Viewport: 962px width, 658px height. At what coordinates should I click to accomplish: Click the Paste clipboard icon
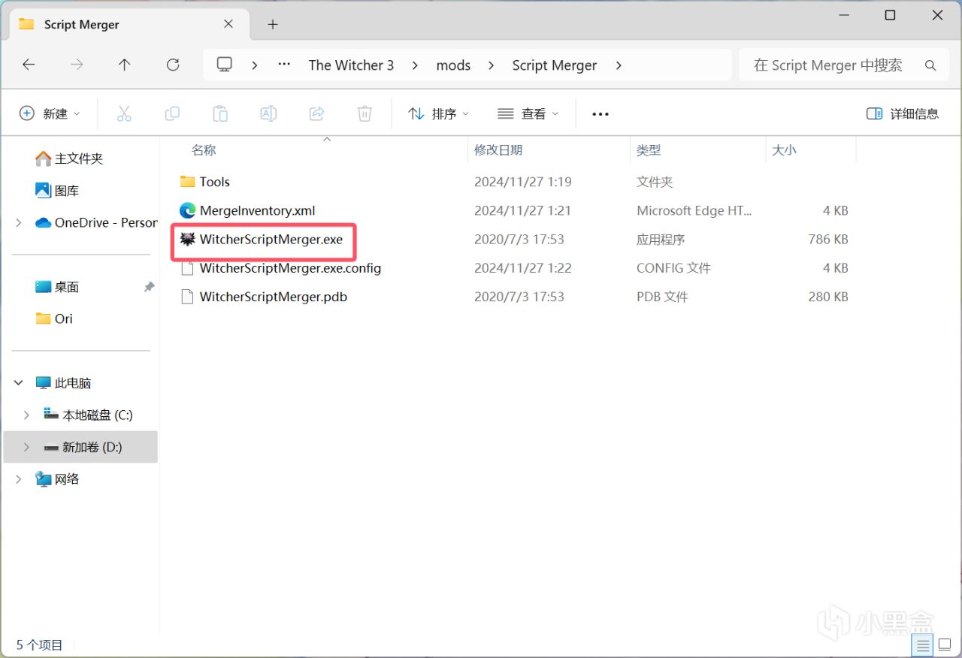point(220,113)
